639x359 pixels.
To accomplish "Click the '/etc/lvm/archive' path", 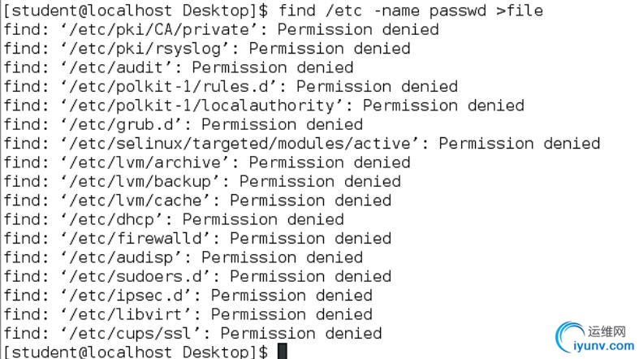I will click(x=146, y=163).
